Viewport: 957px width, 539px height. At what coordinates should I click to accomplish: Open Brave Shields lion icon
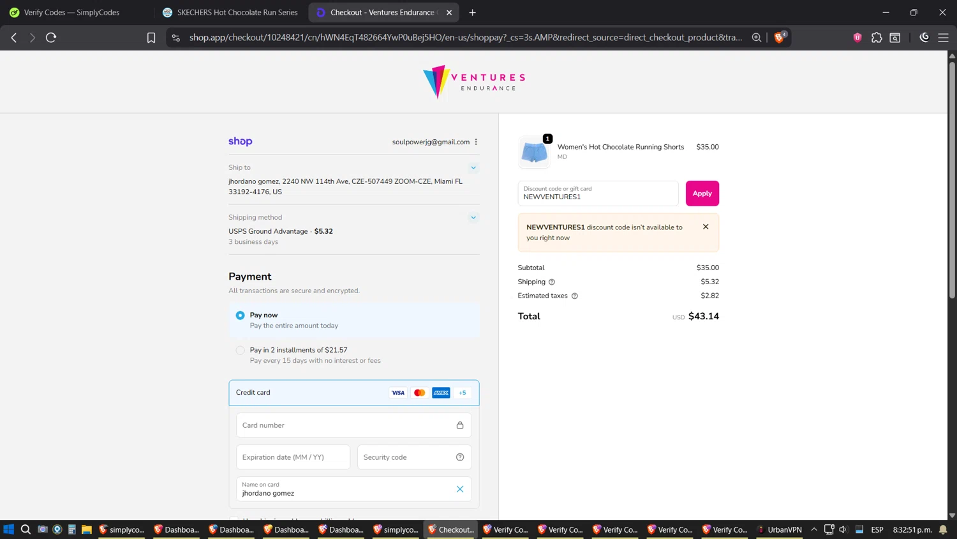point(780,37)
